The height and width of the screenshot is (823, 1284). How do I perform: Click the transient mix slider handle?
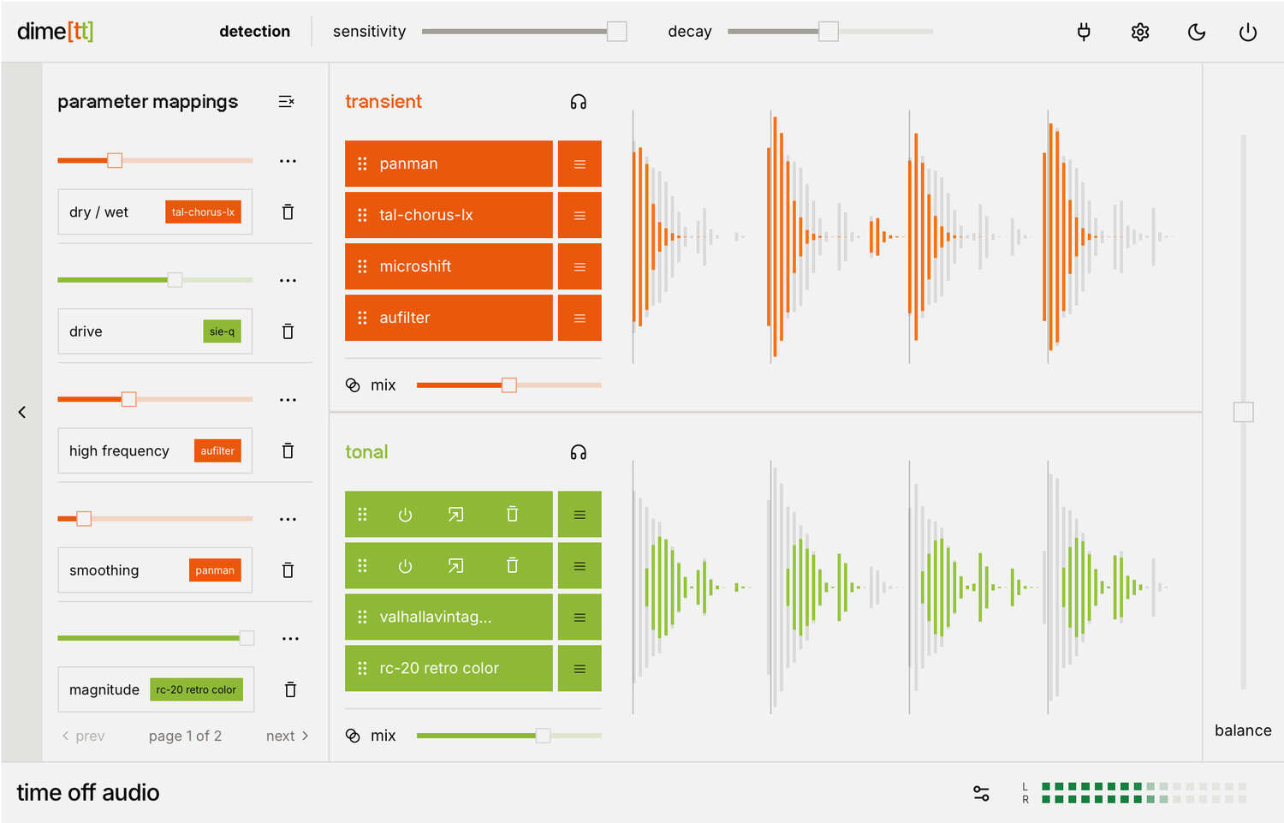coord(509,385)
